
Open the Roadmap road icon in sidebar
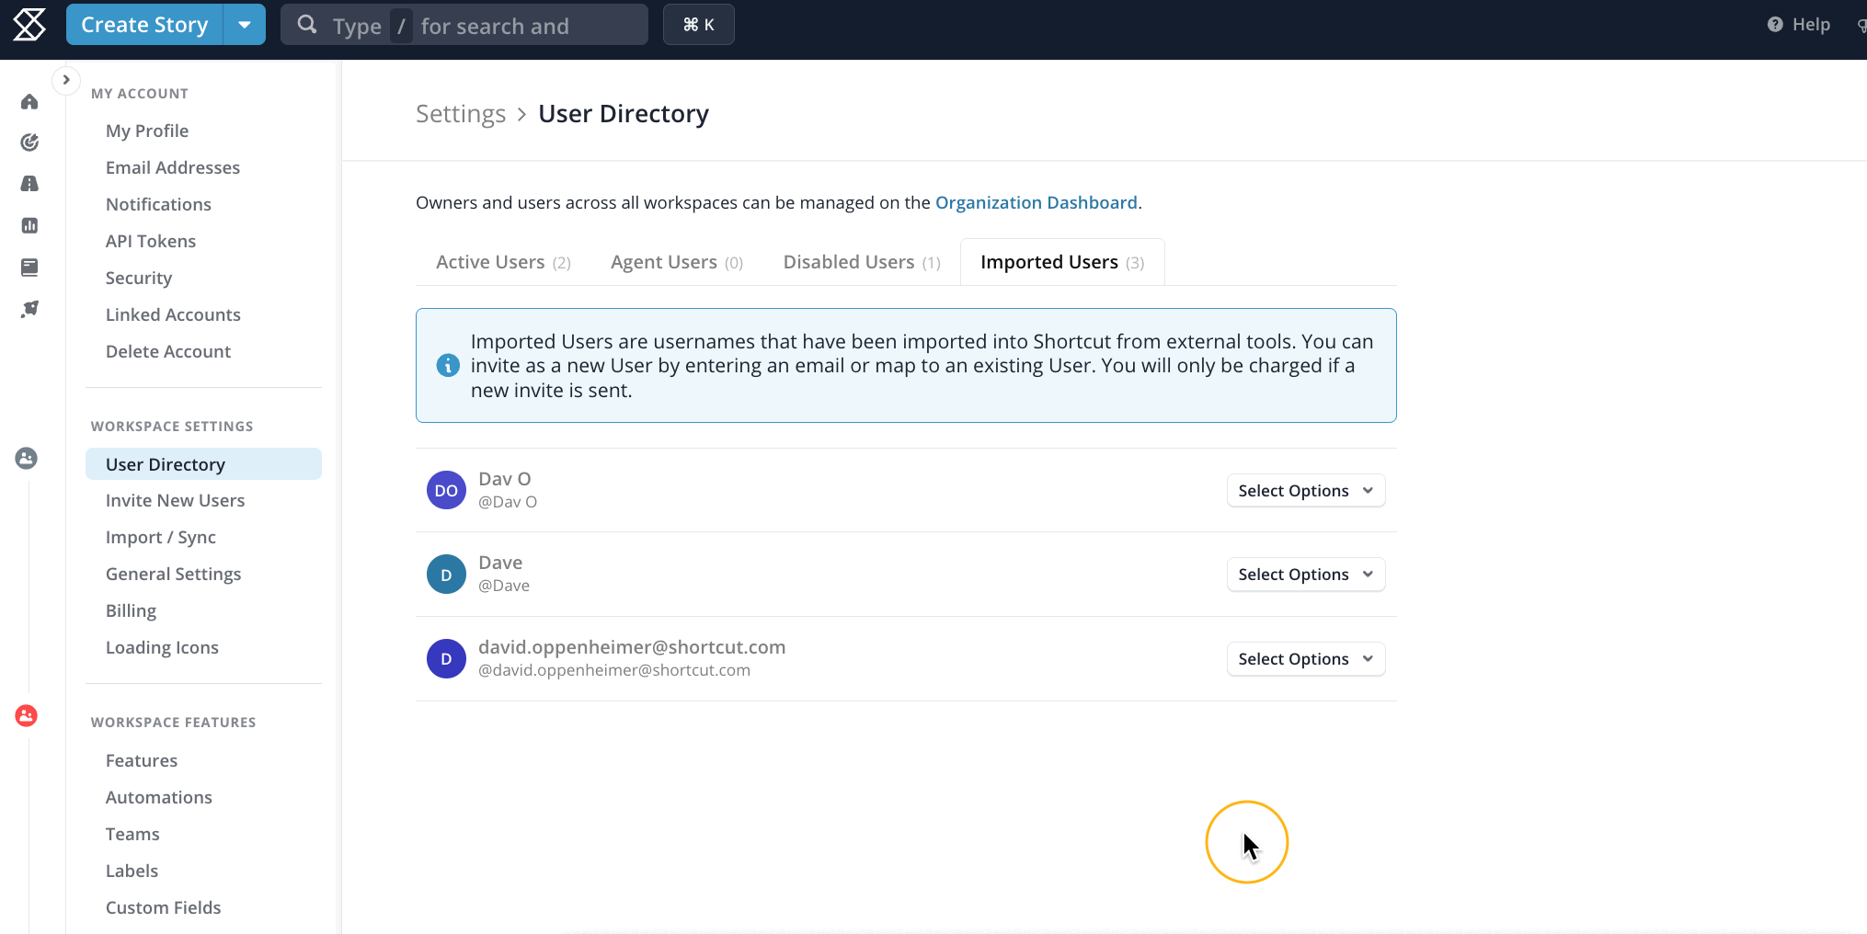tap(29, 184)
